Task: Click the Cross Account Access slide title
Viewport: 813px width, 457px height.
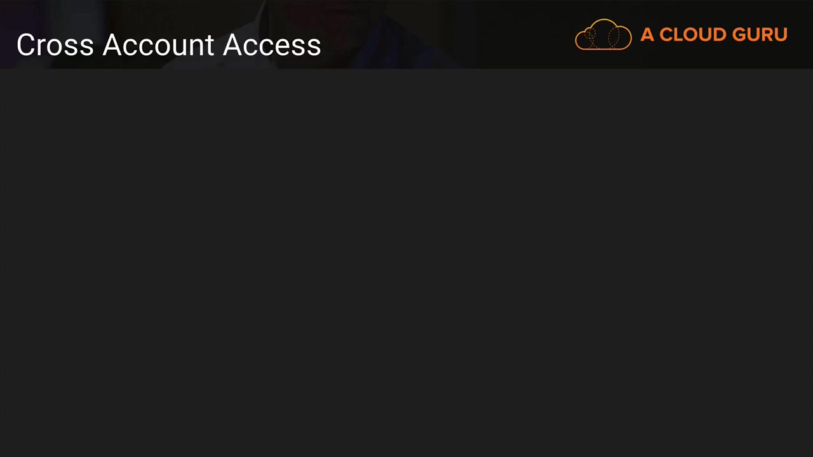Action: [169, 45]
